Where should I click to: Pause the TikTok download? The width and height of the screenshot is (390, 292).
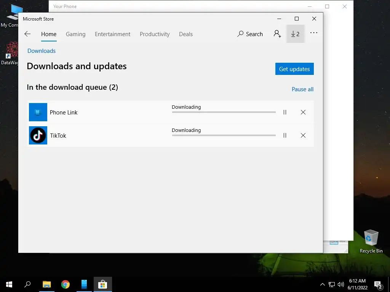[x=285, y=135]
